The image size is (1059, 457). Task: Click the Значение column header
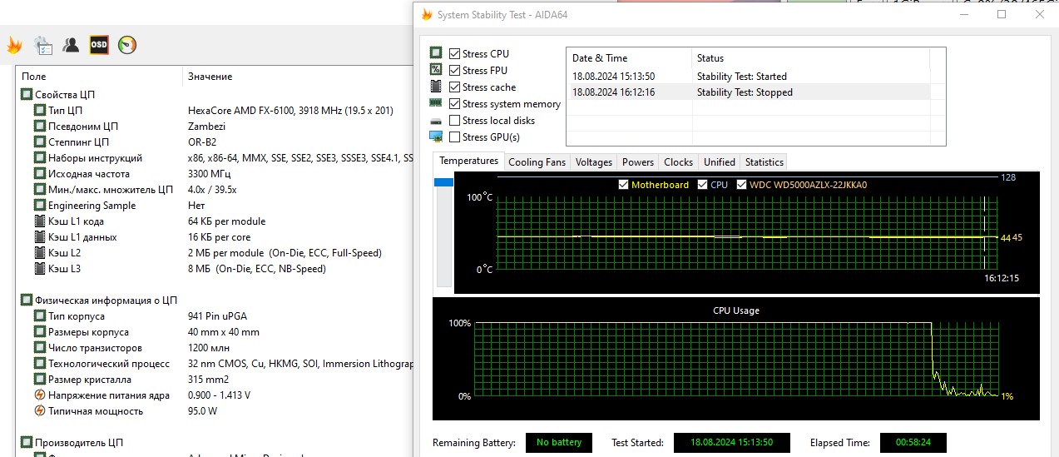click(298, 77)
